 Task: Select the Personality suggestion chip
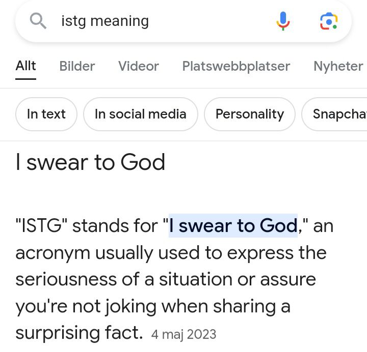tap(250, 114)
